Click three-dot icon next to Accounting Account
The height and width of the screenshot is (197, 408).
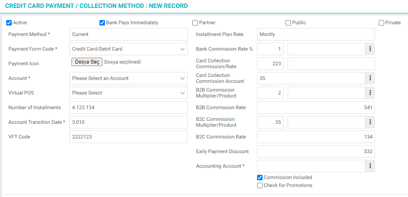tap(370, 166)
